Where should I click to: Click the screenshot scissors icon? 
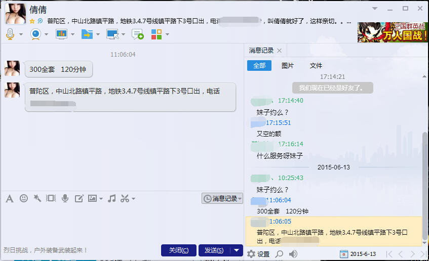(125, 198)
